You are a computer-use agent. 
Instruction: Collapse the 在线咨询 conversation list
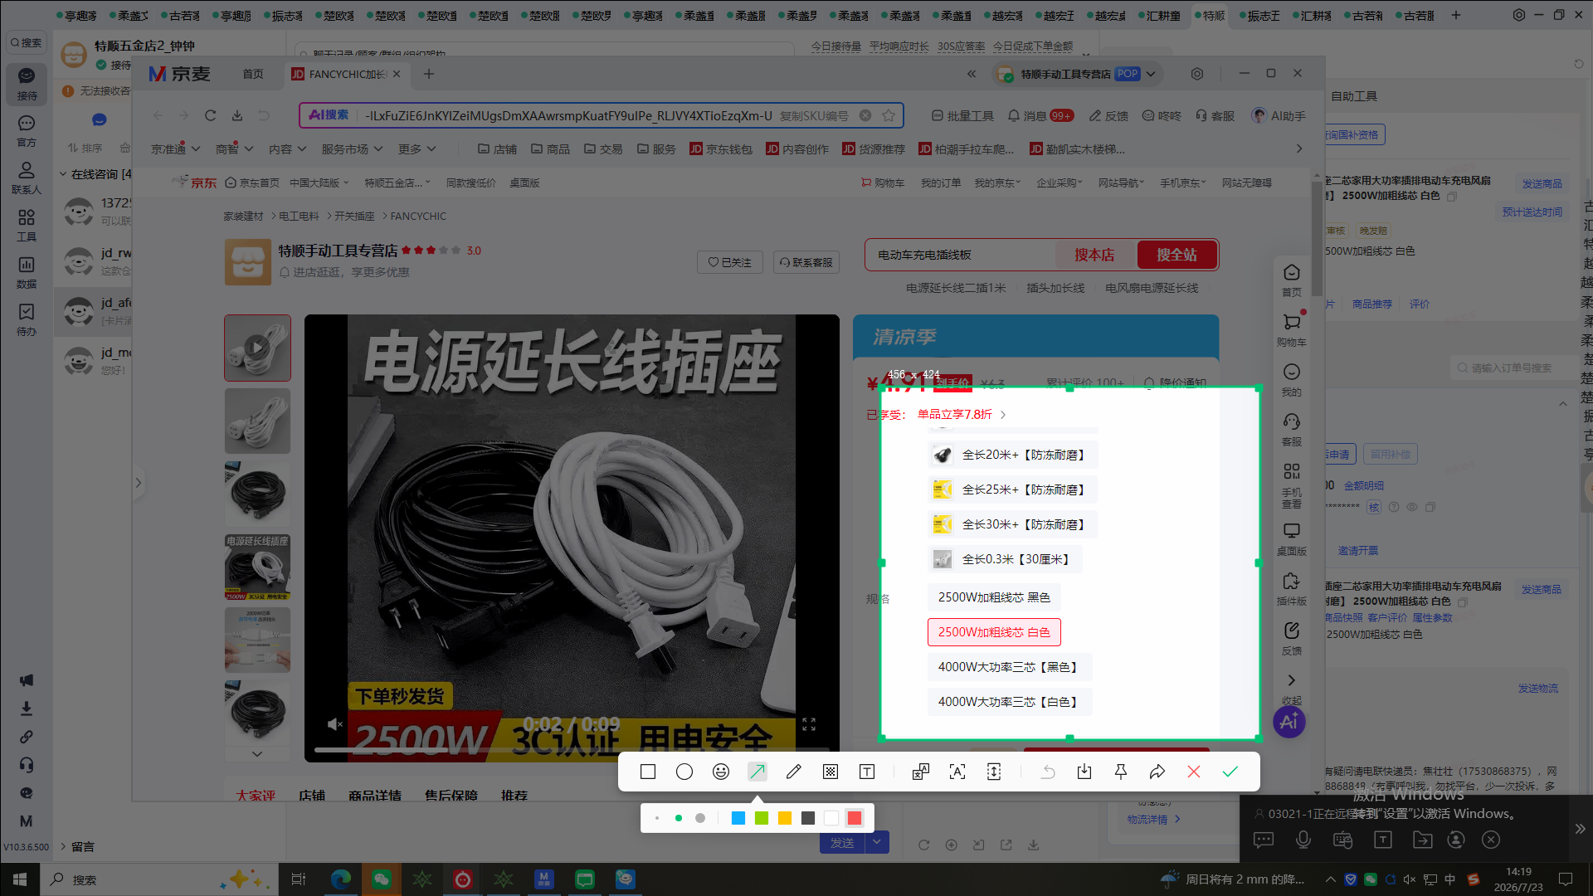(63, 174)
